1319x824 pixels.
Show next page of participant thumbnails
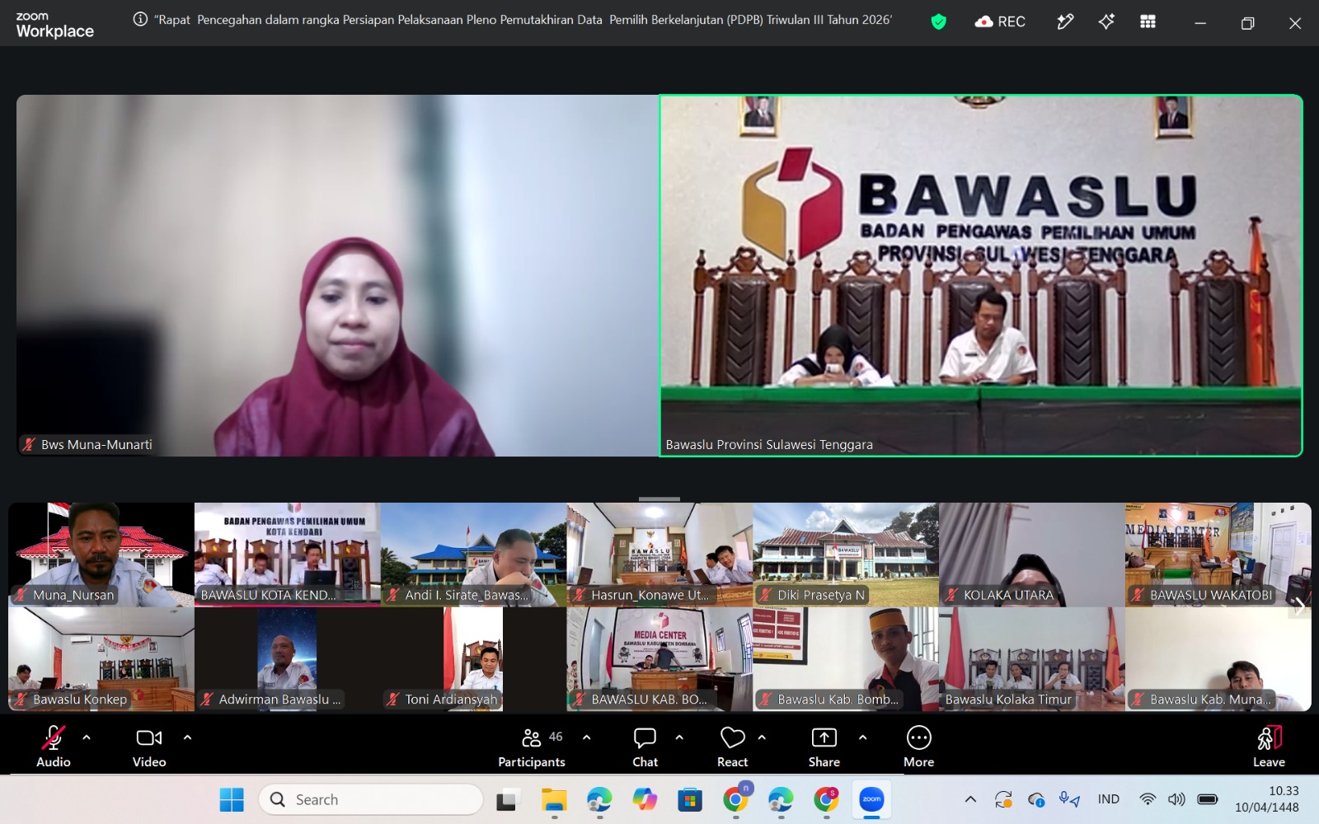tap(1299, 606)
